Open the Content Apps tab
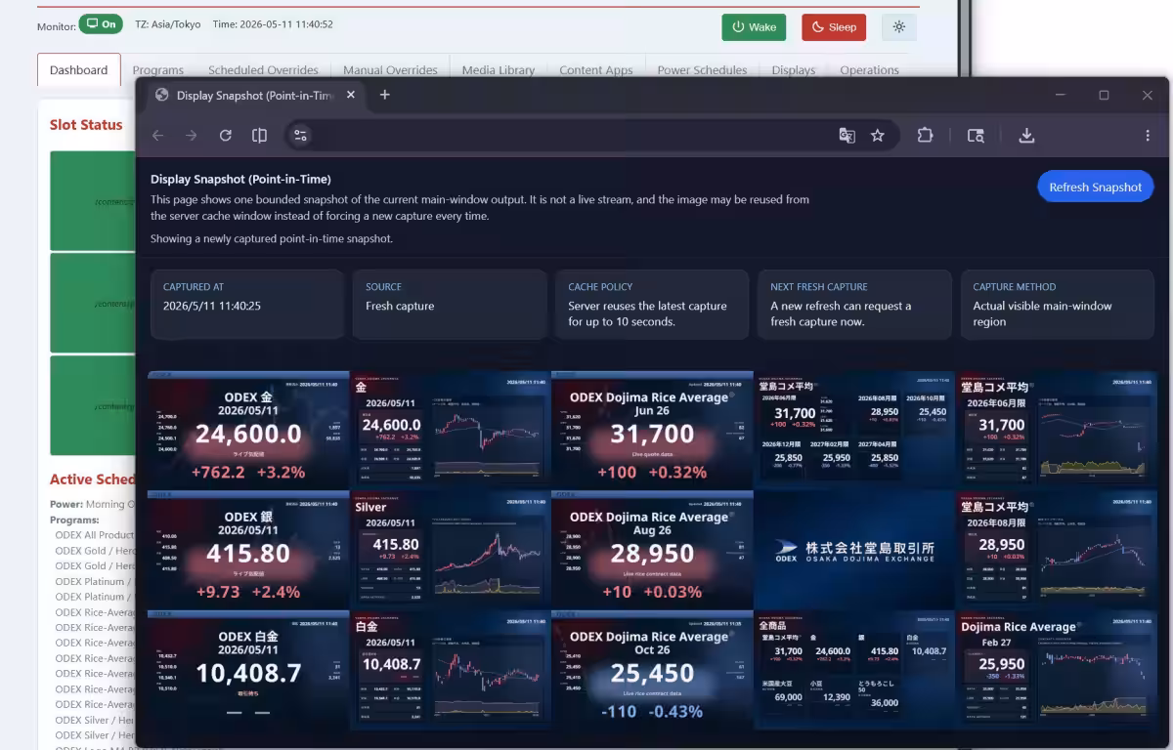Viewport: 1173px width, 750px height. [x=596, y=69]
